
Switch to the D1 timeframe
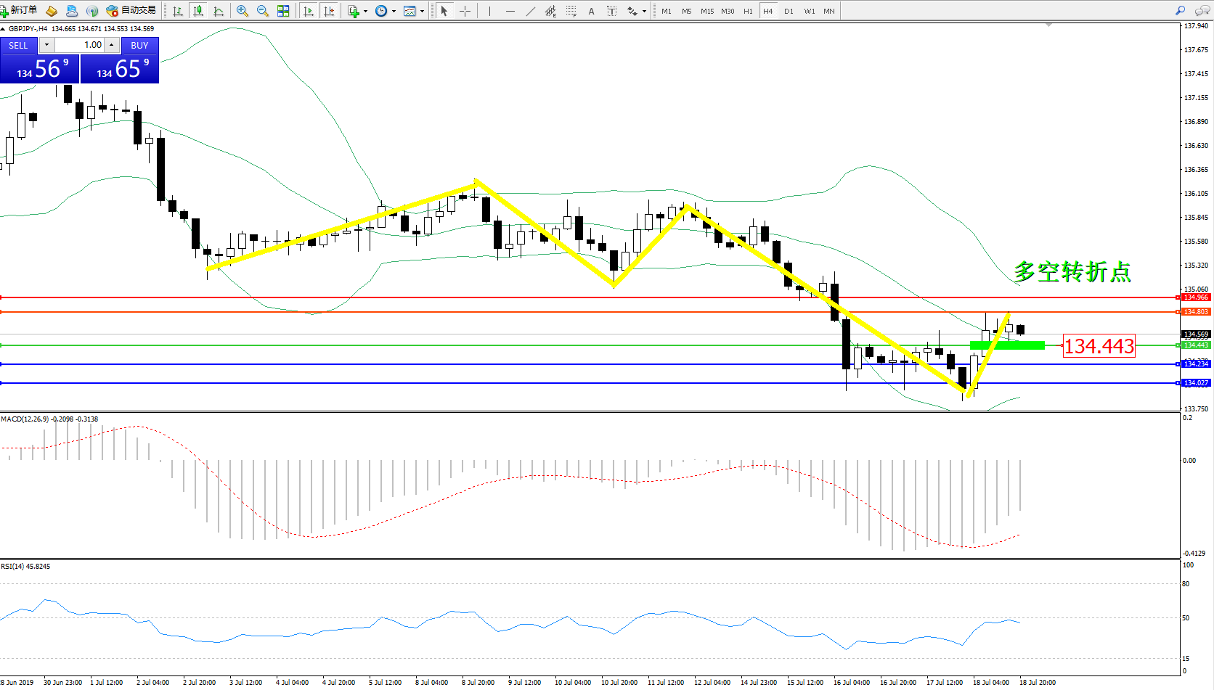coord(789,11)
